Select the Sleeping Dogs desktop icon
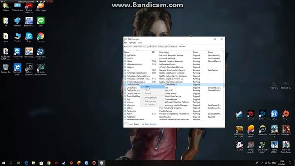Image resolution: width=295 pixels, height=166 pixels. 251,147
